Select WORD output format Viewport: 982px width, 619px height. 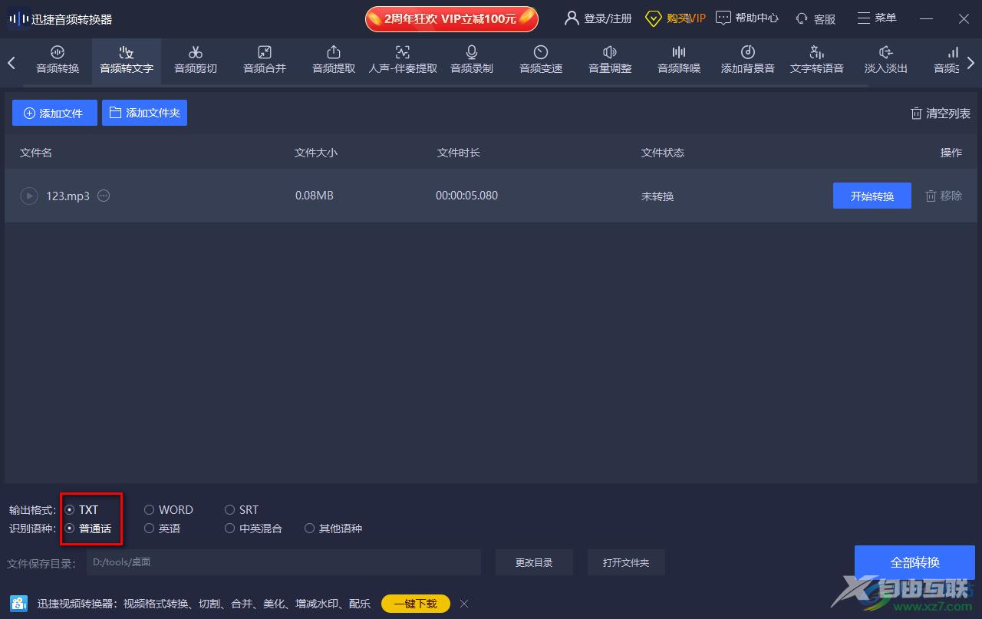[x=169, y=509]
